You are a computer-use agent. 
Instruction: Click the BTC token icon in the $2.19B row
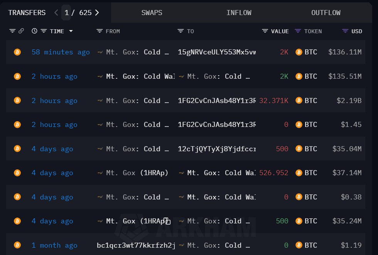[x=299, y=101]
